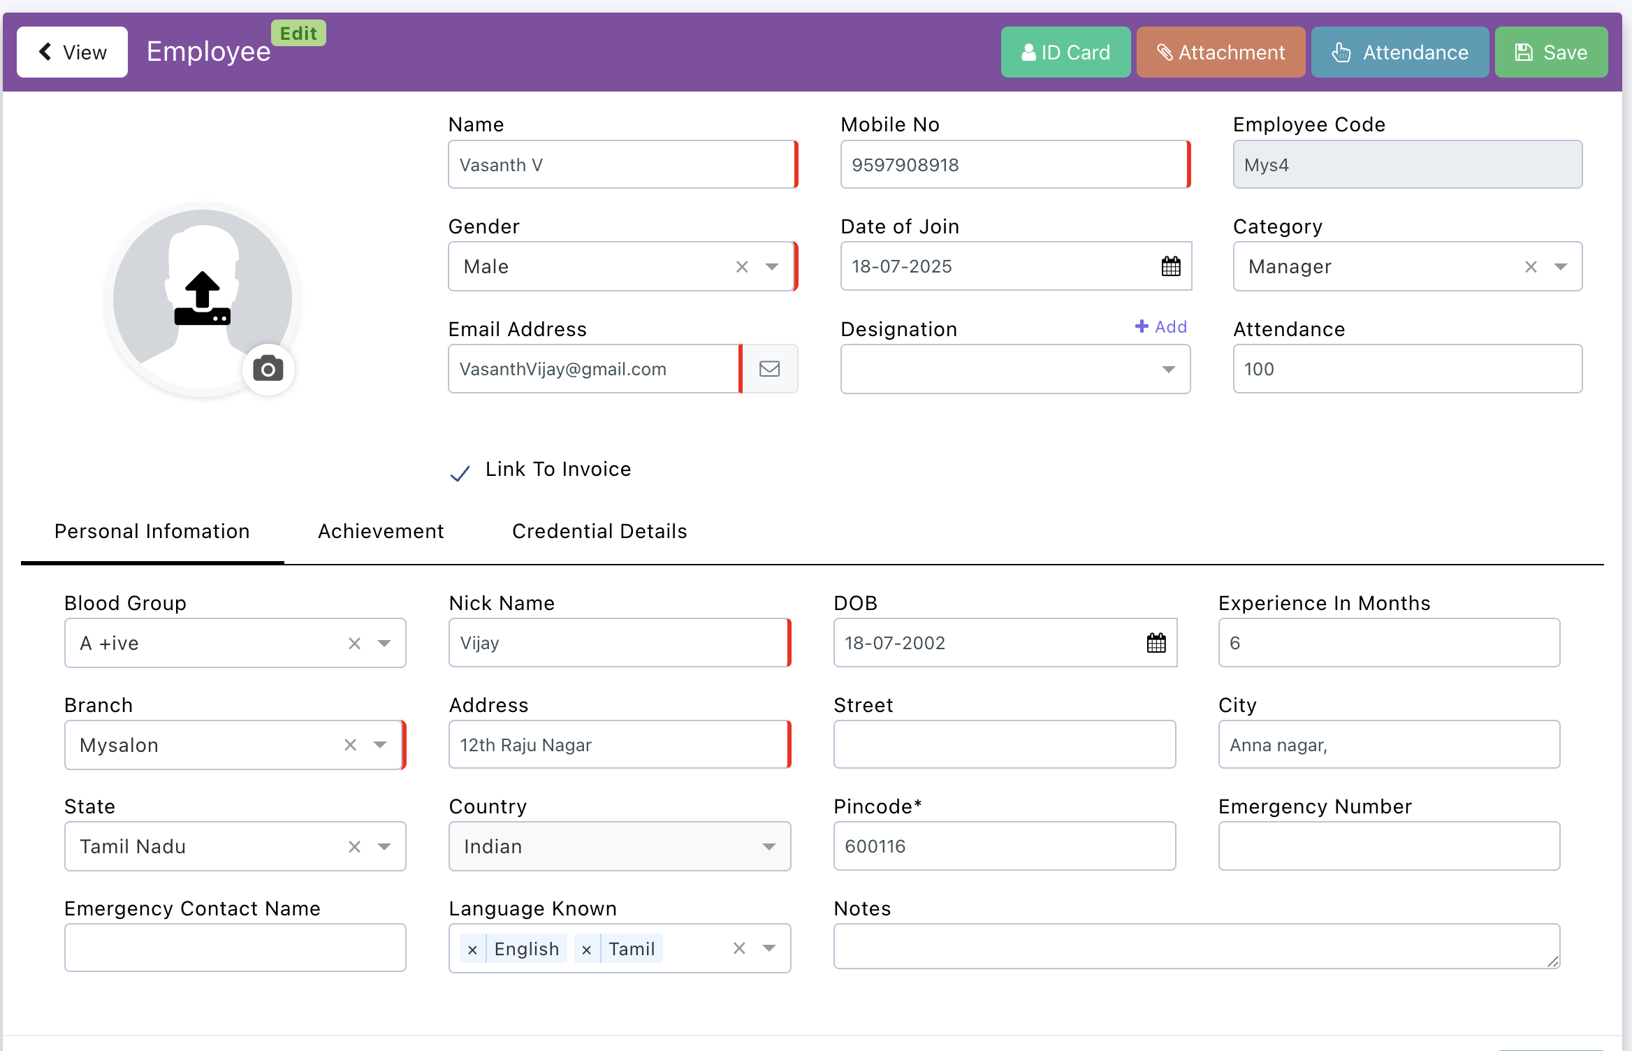This screenshot has height=1051, width=1632.
Task: Click the Add designation link
Action: pyautogui.click(x=1161, y=326)
